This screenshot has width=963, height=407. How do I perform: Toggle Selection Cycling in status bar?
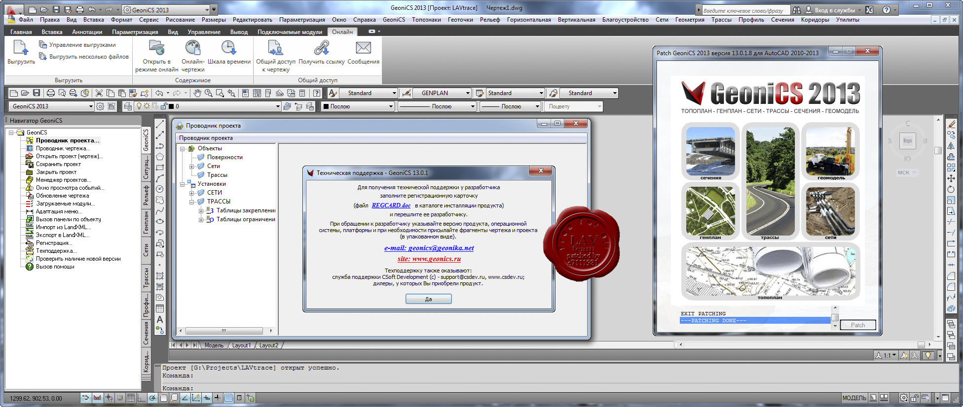tap(250, 398)
